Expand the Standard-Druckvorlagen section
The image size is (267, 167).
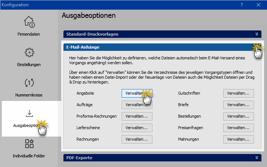click(256, 34)
